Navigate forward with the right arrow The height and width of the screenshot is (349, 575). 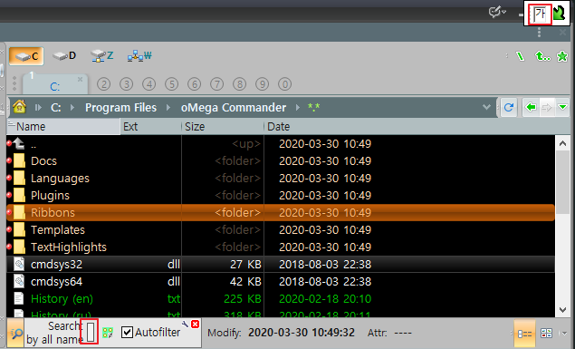546,107
